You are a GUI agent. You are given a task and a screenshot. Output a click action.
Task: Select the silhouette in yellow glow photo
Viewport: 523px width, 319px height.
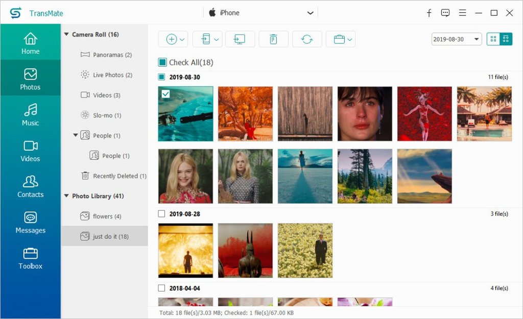tap(185, 250)
